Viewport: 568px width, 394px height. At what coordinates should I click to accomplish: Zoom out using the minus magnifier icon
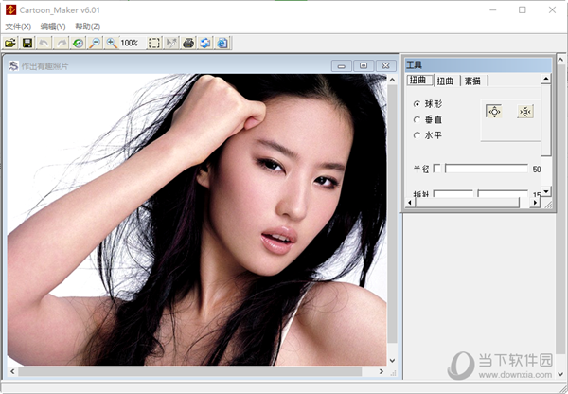pyautogui.click(x=96, y=43)
